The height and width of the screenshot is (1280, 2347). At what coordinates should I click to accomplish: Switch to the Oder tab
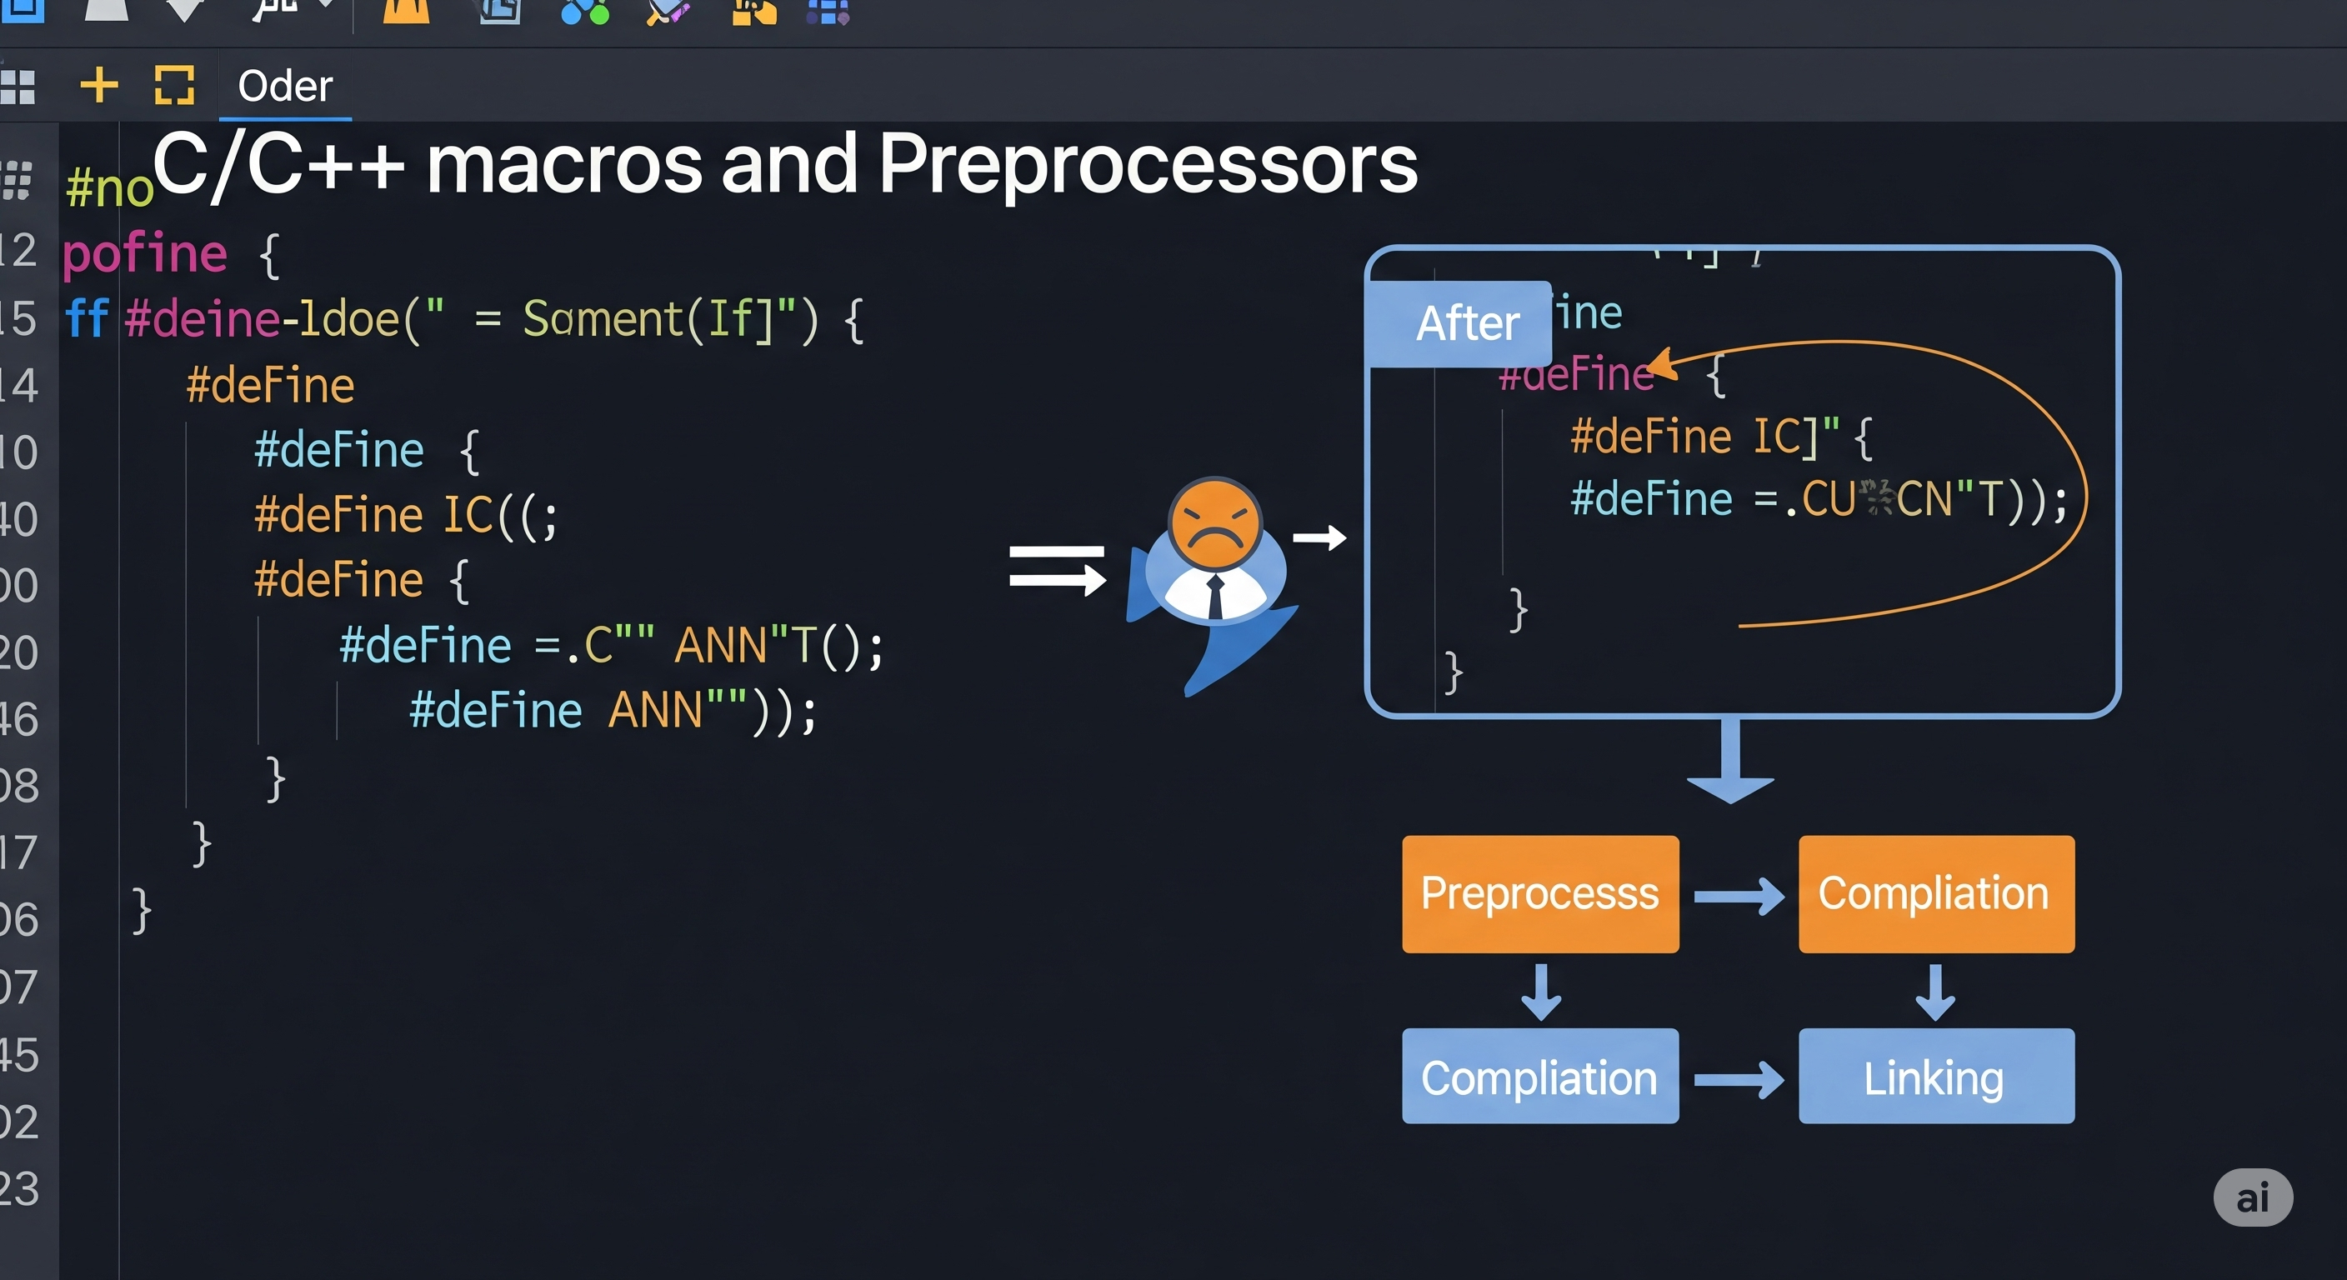285,87
